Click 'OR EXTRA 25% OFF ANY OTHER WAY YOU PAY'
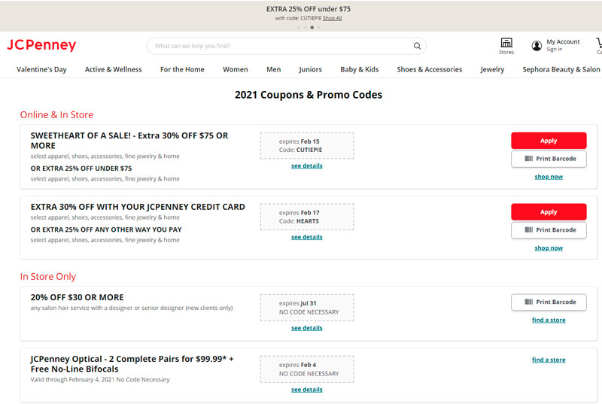602x404 pixels. click(x=106, y=229)
